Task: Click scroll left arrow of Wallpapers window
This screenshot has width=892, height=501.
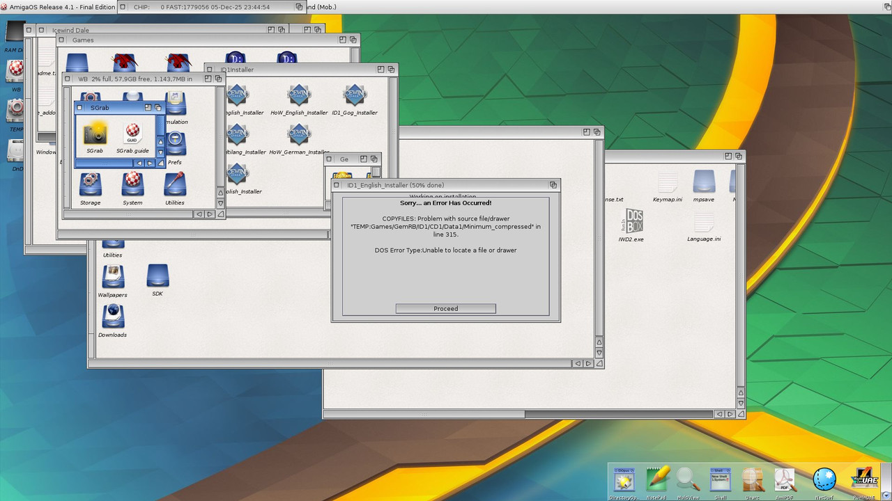Action: [578, 364]
